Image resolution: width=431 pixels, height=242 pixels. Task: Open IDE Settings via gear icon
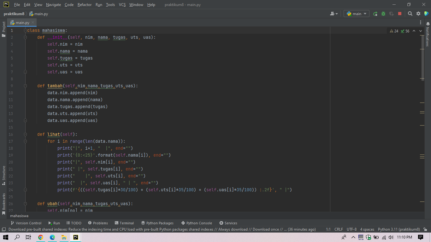[418, 14]
